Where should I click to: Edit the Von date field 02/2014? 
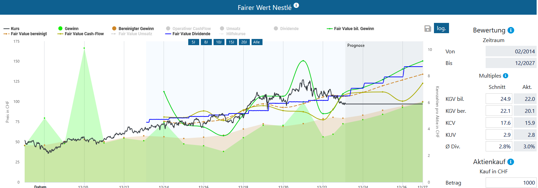pyautogui.click(x=511, y=51)
